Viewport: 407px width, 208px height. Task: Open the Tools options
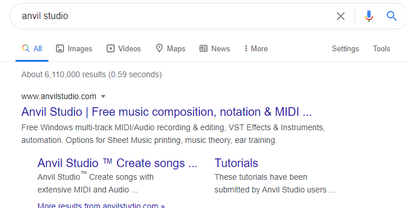[381, 49]
